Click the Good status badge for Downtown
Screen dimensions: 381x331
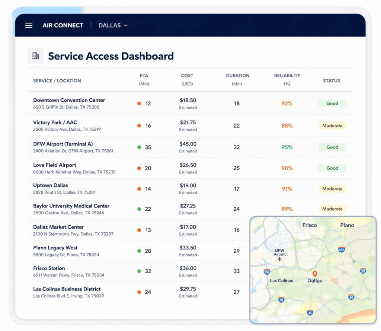point(332,104)
